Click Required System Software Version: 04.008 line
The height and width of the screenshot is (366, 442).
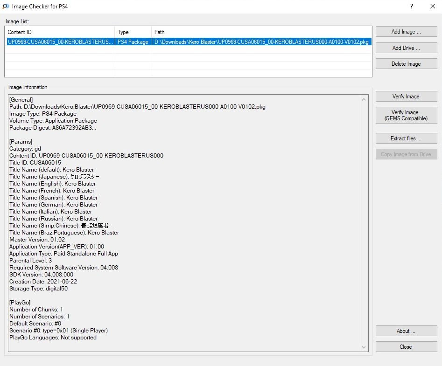pos(63,268)
